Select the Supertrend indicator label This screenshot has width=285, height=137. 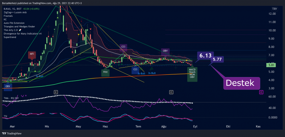9,37
